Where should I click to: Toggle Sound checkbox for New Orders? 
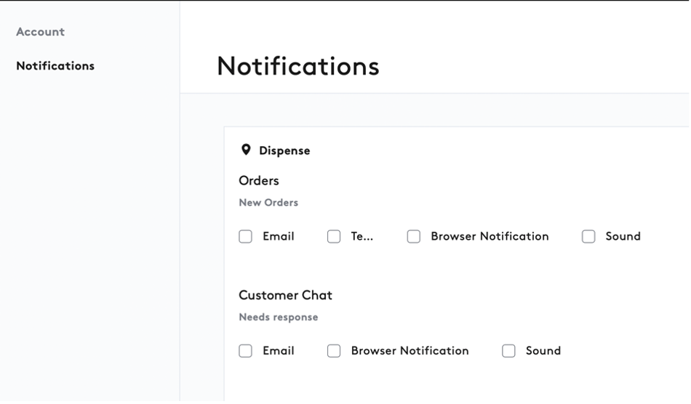click(588, 236)
